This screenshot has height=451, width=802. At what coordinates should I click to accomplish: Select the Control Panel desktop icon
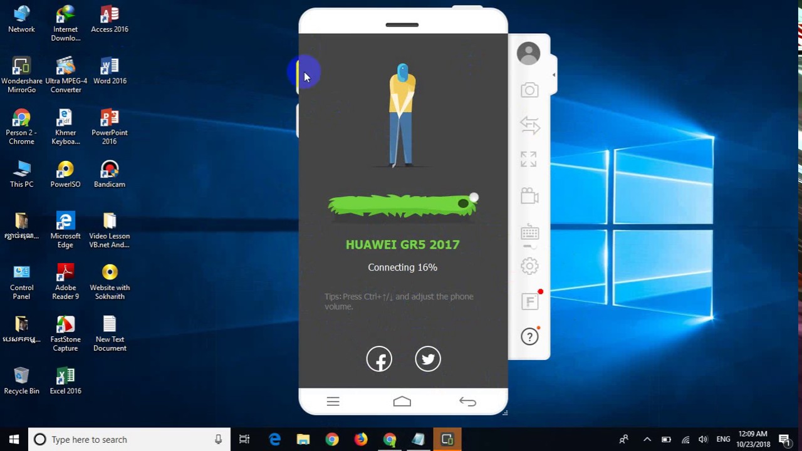click(21, 282)
